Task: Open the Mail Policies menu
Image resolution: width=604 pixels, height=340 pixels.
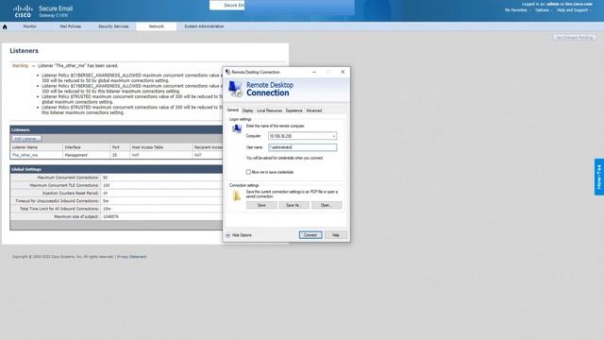Action: coord(71,26)
